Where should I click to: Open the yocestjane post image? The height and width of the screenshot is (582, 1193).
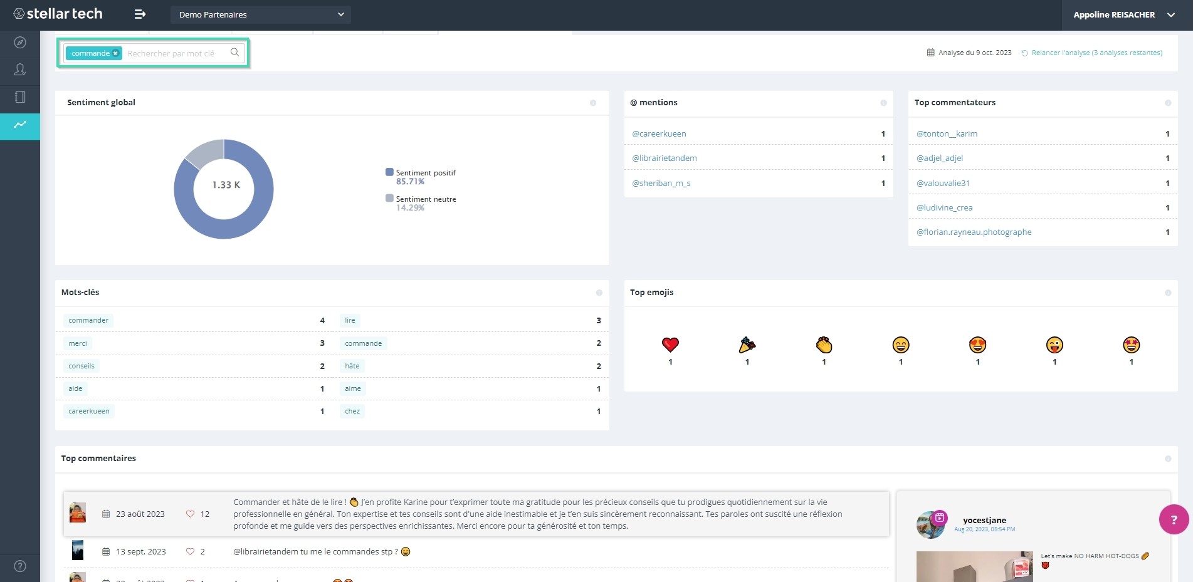click(x=974, y=566)
